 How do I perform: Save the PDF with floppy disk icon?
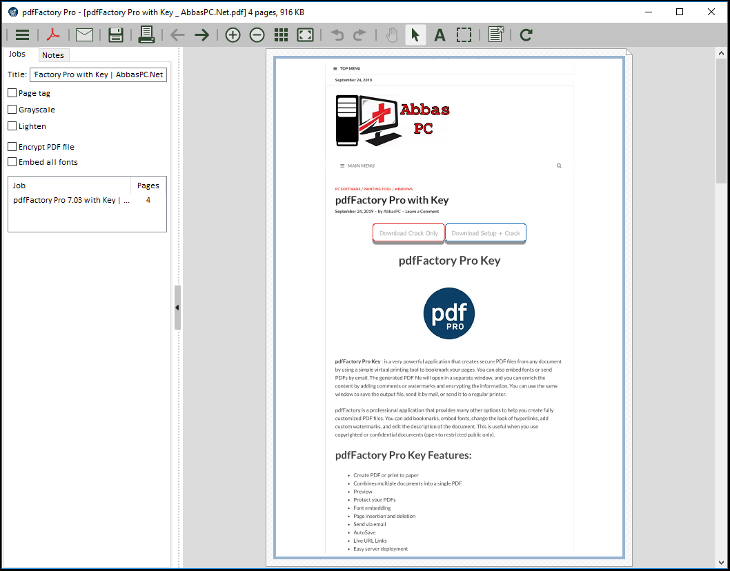[115, 35]
